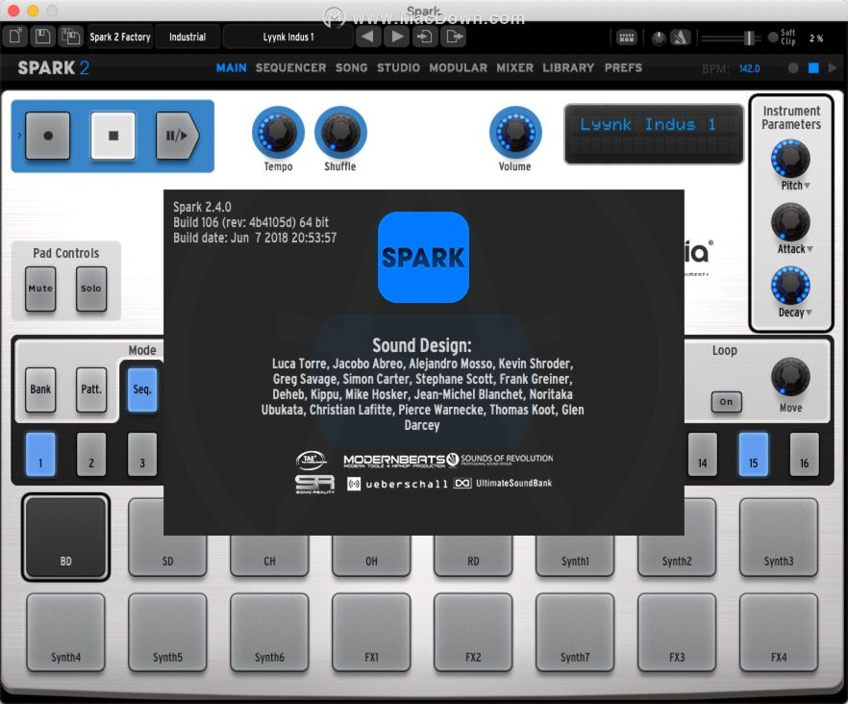Click the BPM value 142.0
This screenshot has height=704, width=848.
click(750, 68)
